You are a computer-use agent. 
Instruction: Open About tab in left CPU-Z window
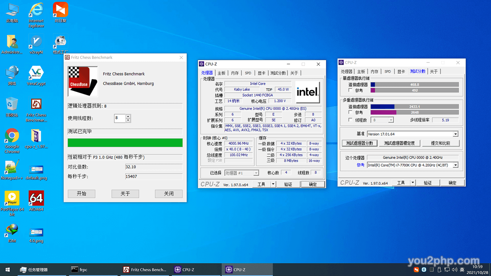[x=294, y=73]
